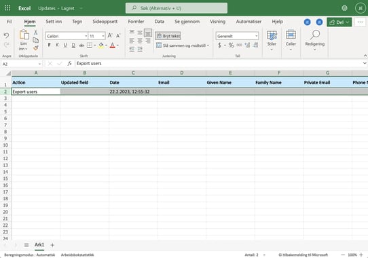The image size is (368, 258).
Task: Click the Redo arrow icon
Action: pyautogui.click(x=6, y=45)
